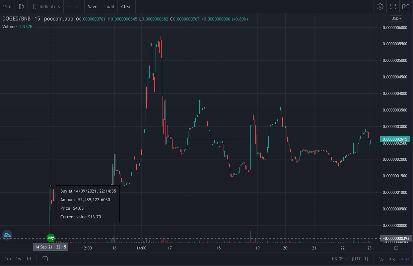Undo the last chart change
Screen dimensions: 413x266
pos(69,7)
